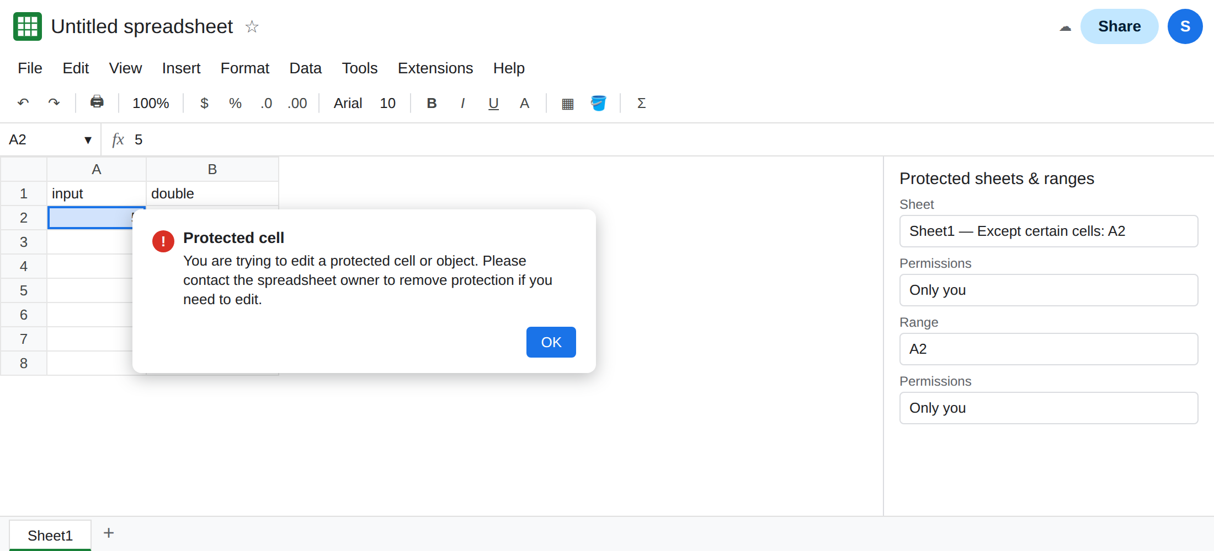Select row 1 header
Image resolution: width=1214 pixels, height=551 pixels.
(x=24, y=193)
